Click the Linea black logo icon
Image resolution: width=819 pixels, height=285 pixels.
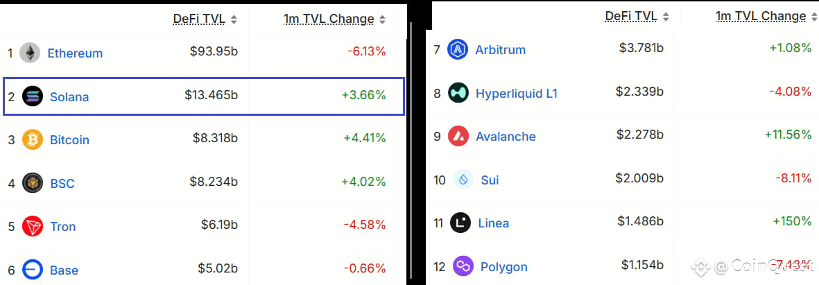460,223
